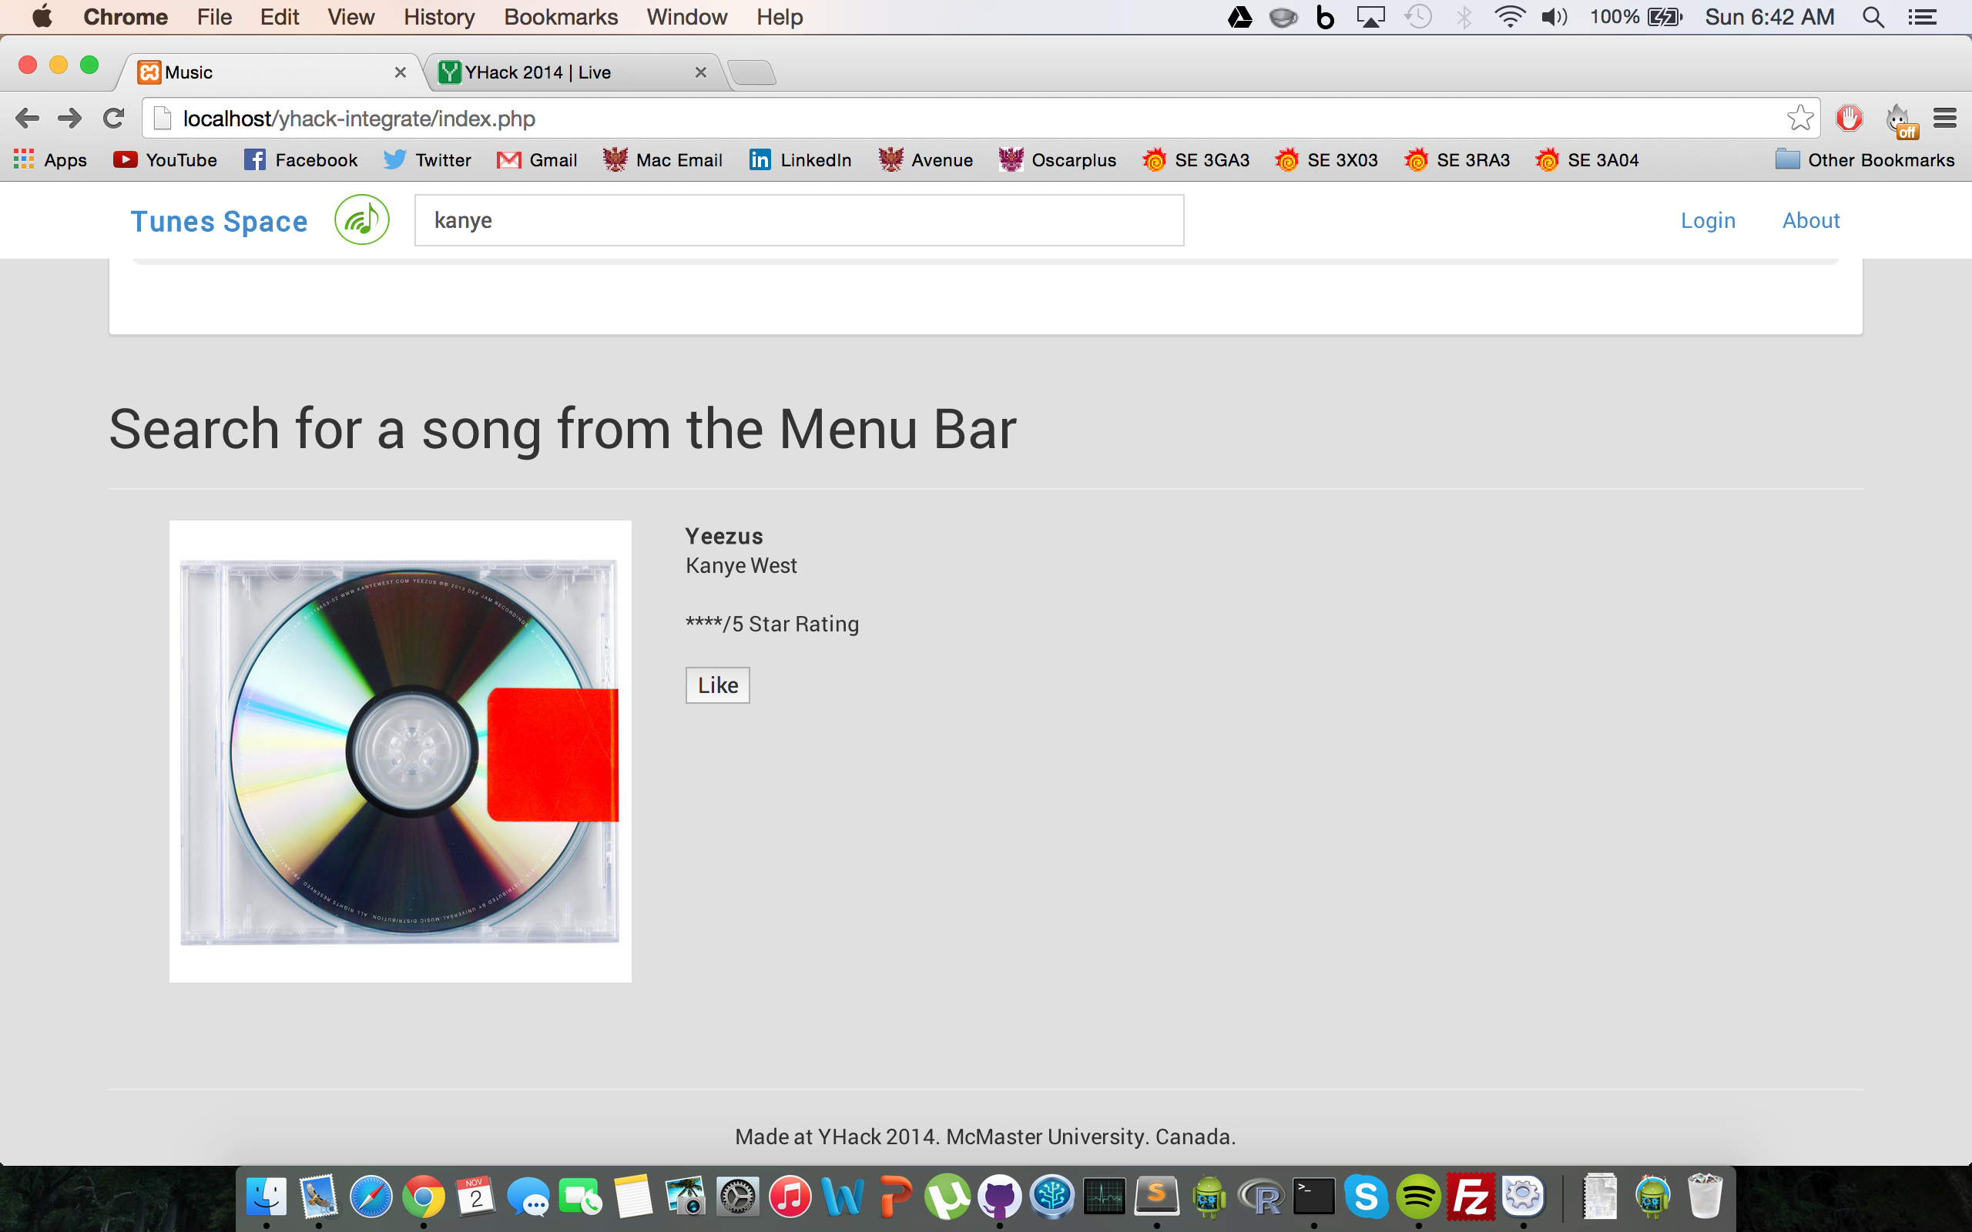
Task: Open the Other Bookmarks folder
Action: (1864, 159)
